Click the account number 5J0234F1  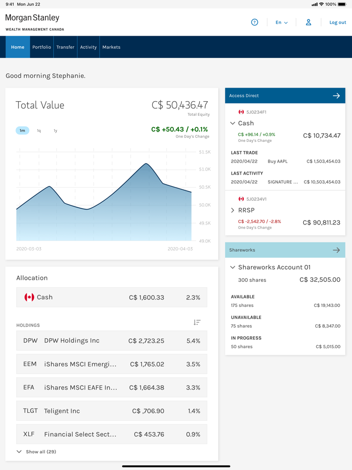tap(256, 112)
